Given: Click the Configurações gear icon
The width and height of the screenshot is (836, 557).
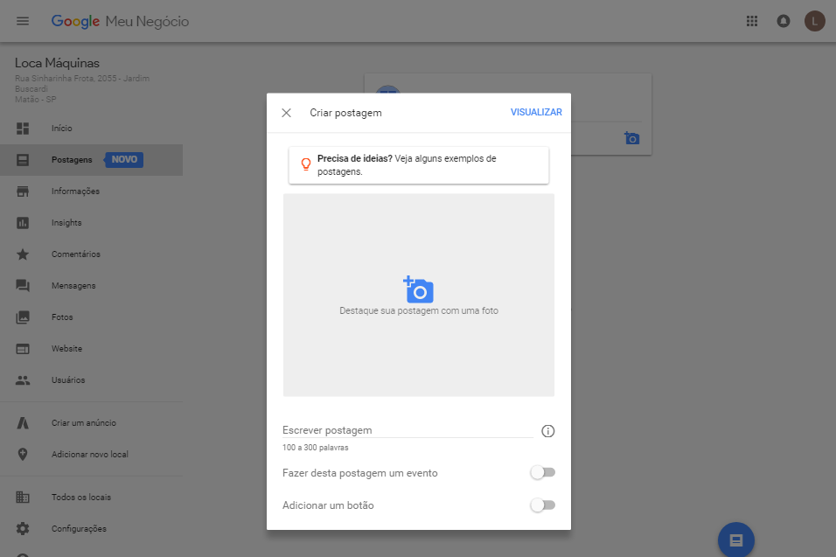Looking at the screenshot, I should click(23, 529).
